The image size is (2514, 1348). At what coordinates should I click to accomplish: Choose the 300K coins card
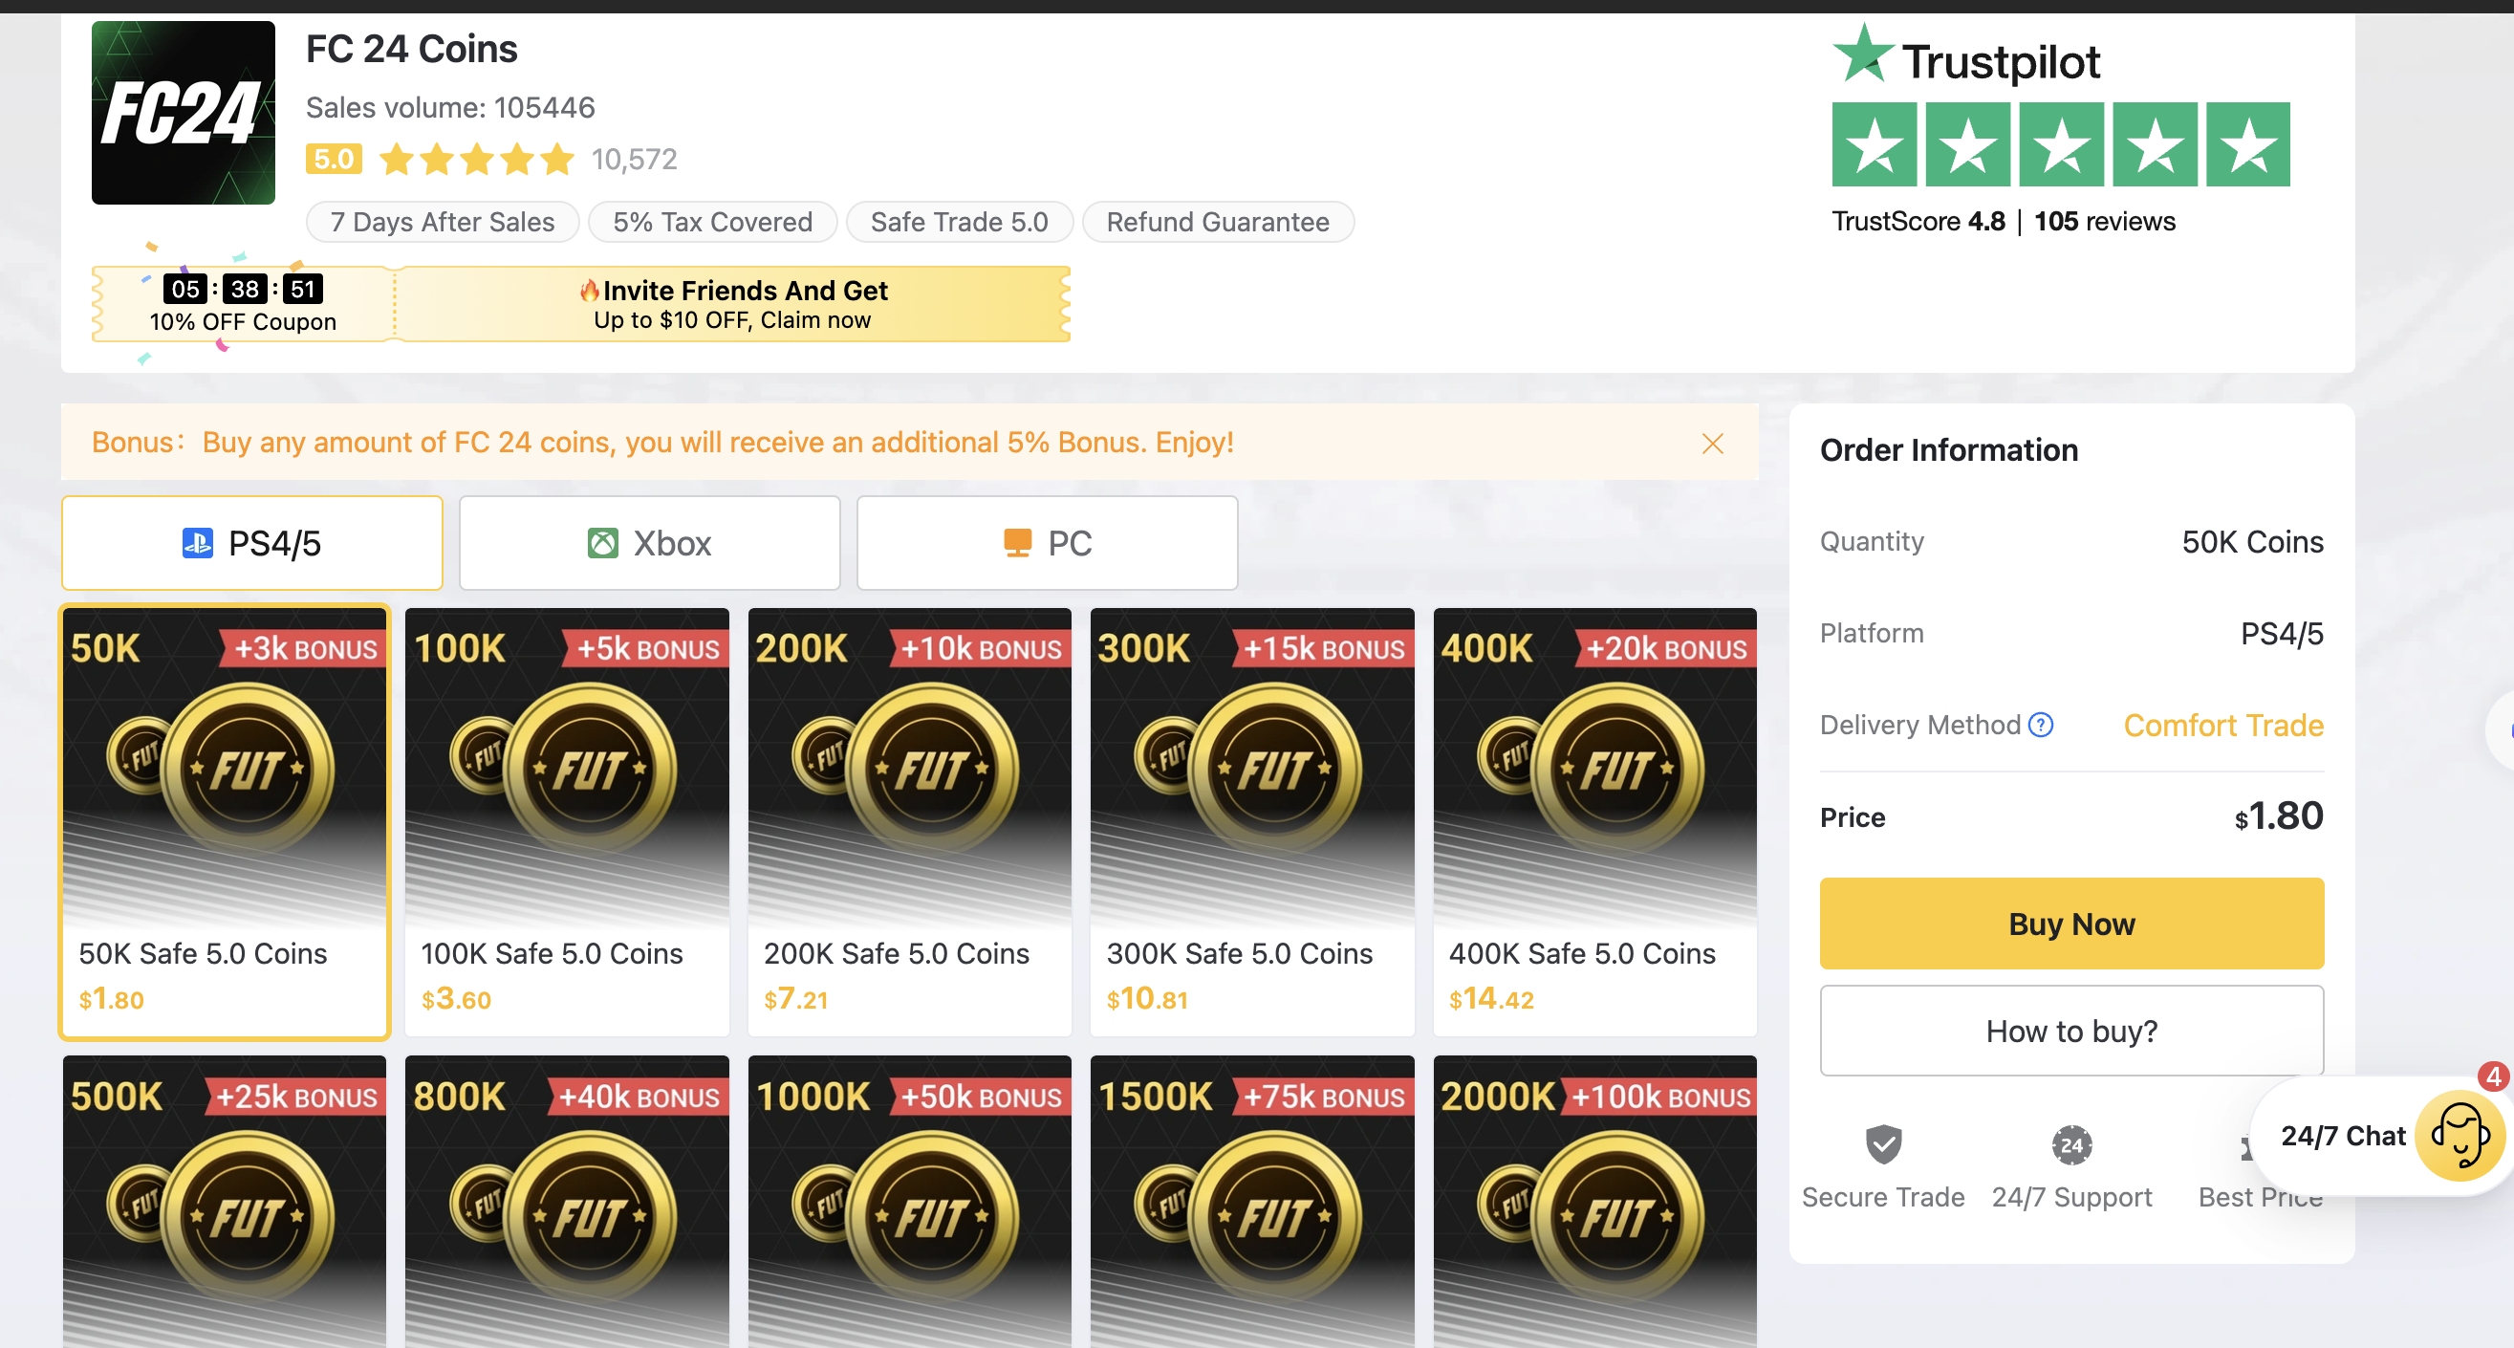click(1251, 820)
